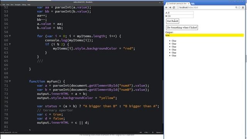Click the console.log statement on line 60
The width and height of the screenshot is (247, 139).
click(69, 40)
